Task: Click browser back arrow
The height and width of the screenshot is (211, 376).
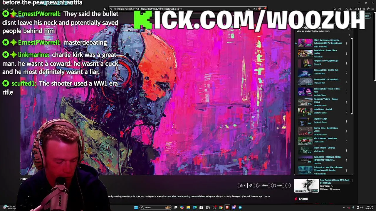Action: click(3, 9)
